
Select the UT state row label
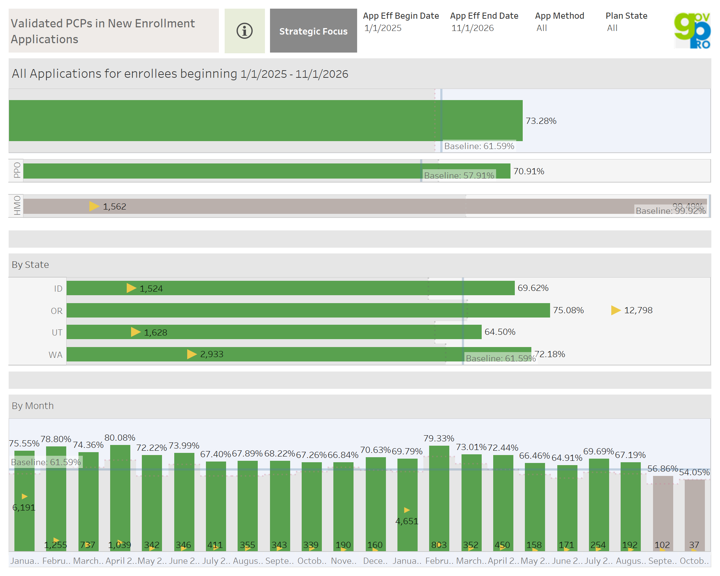[57, 333]
